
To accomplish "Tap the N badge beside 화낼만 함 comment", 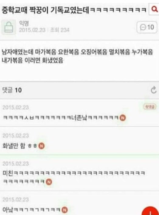I will pos(41,146).
